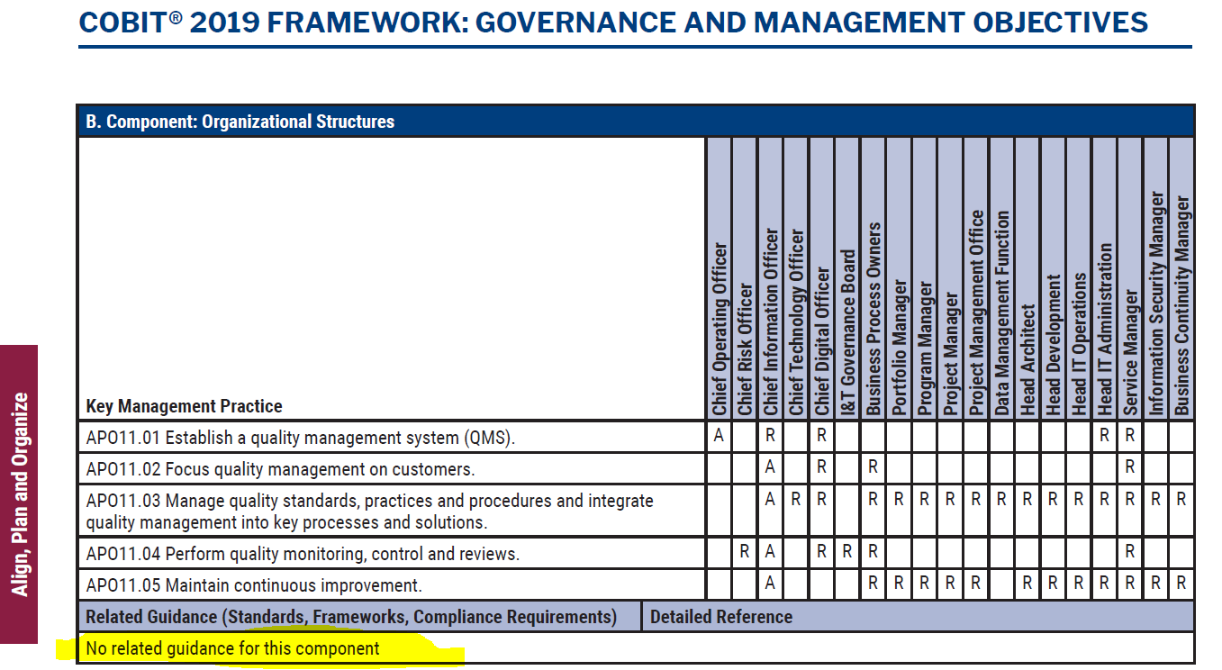This screenshot has width=1222, height=670.
Task: Click the Detailed Reference header cell
Action: (918, 617)
